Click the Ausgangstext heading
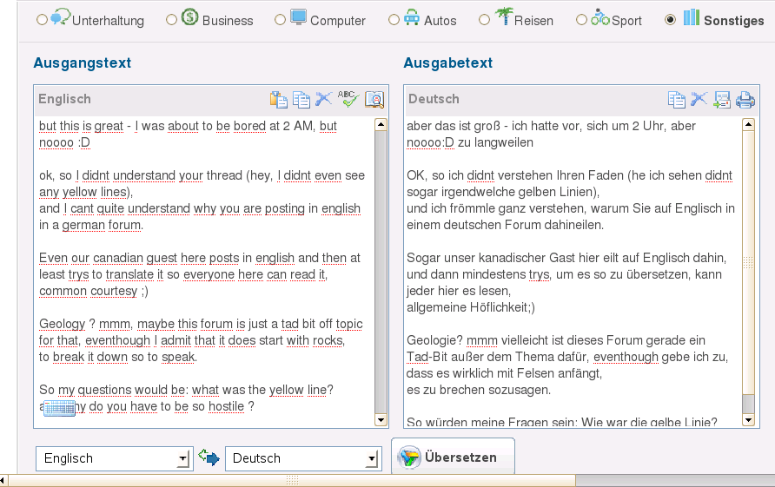 (82, 63)
